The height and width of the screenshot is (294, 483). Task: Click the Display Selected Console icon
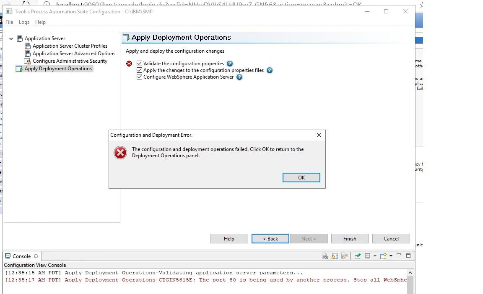point(368,256)
